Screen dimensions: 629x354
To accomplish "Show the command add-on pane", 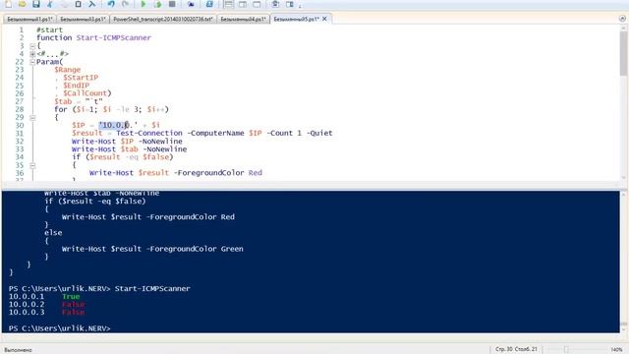I will [x=290, y=4].
